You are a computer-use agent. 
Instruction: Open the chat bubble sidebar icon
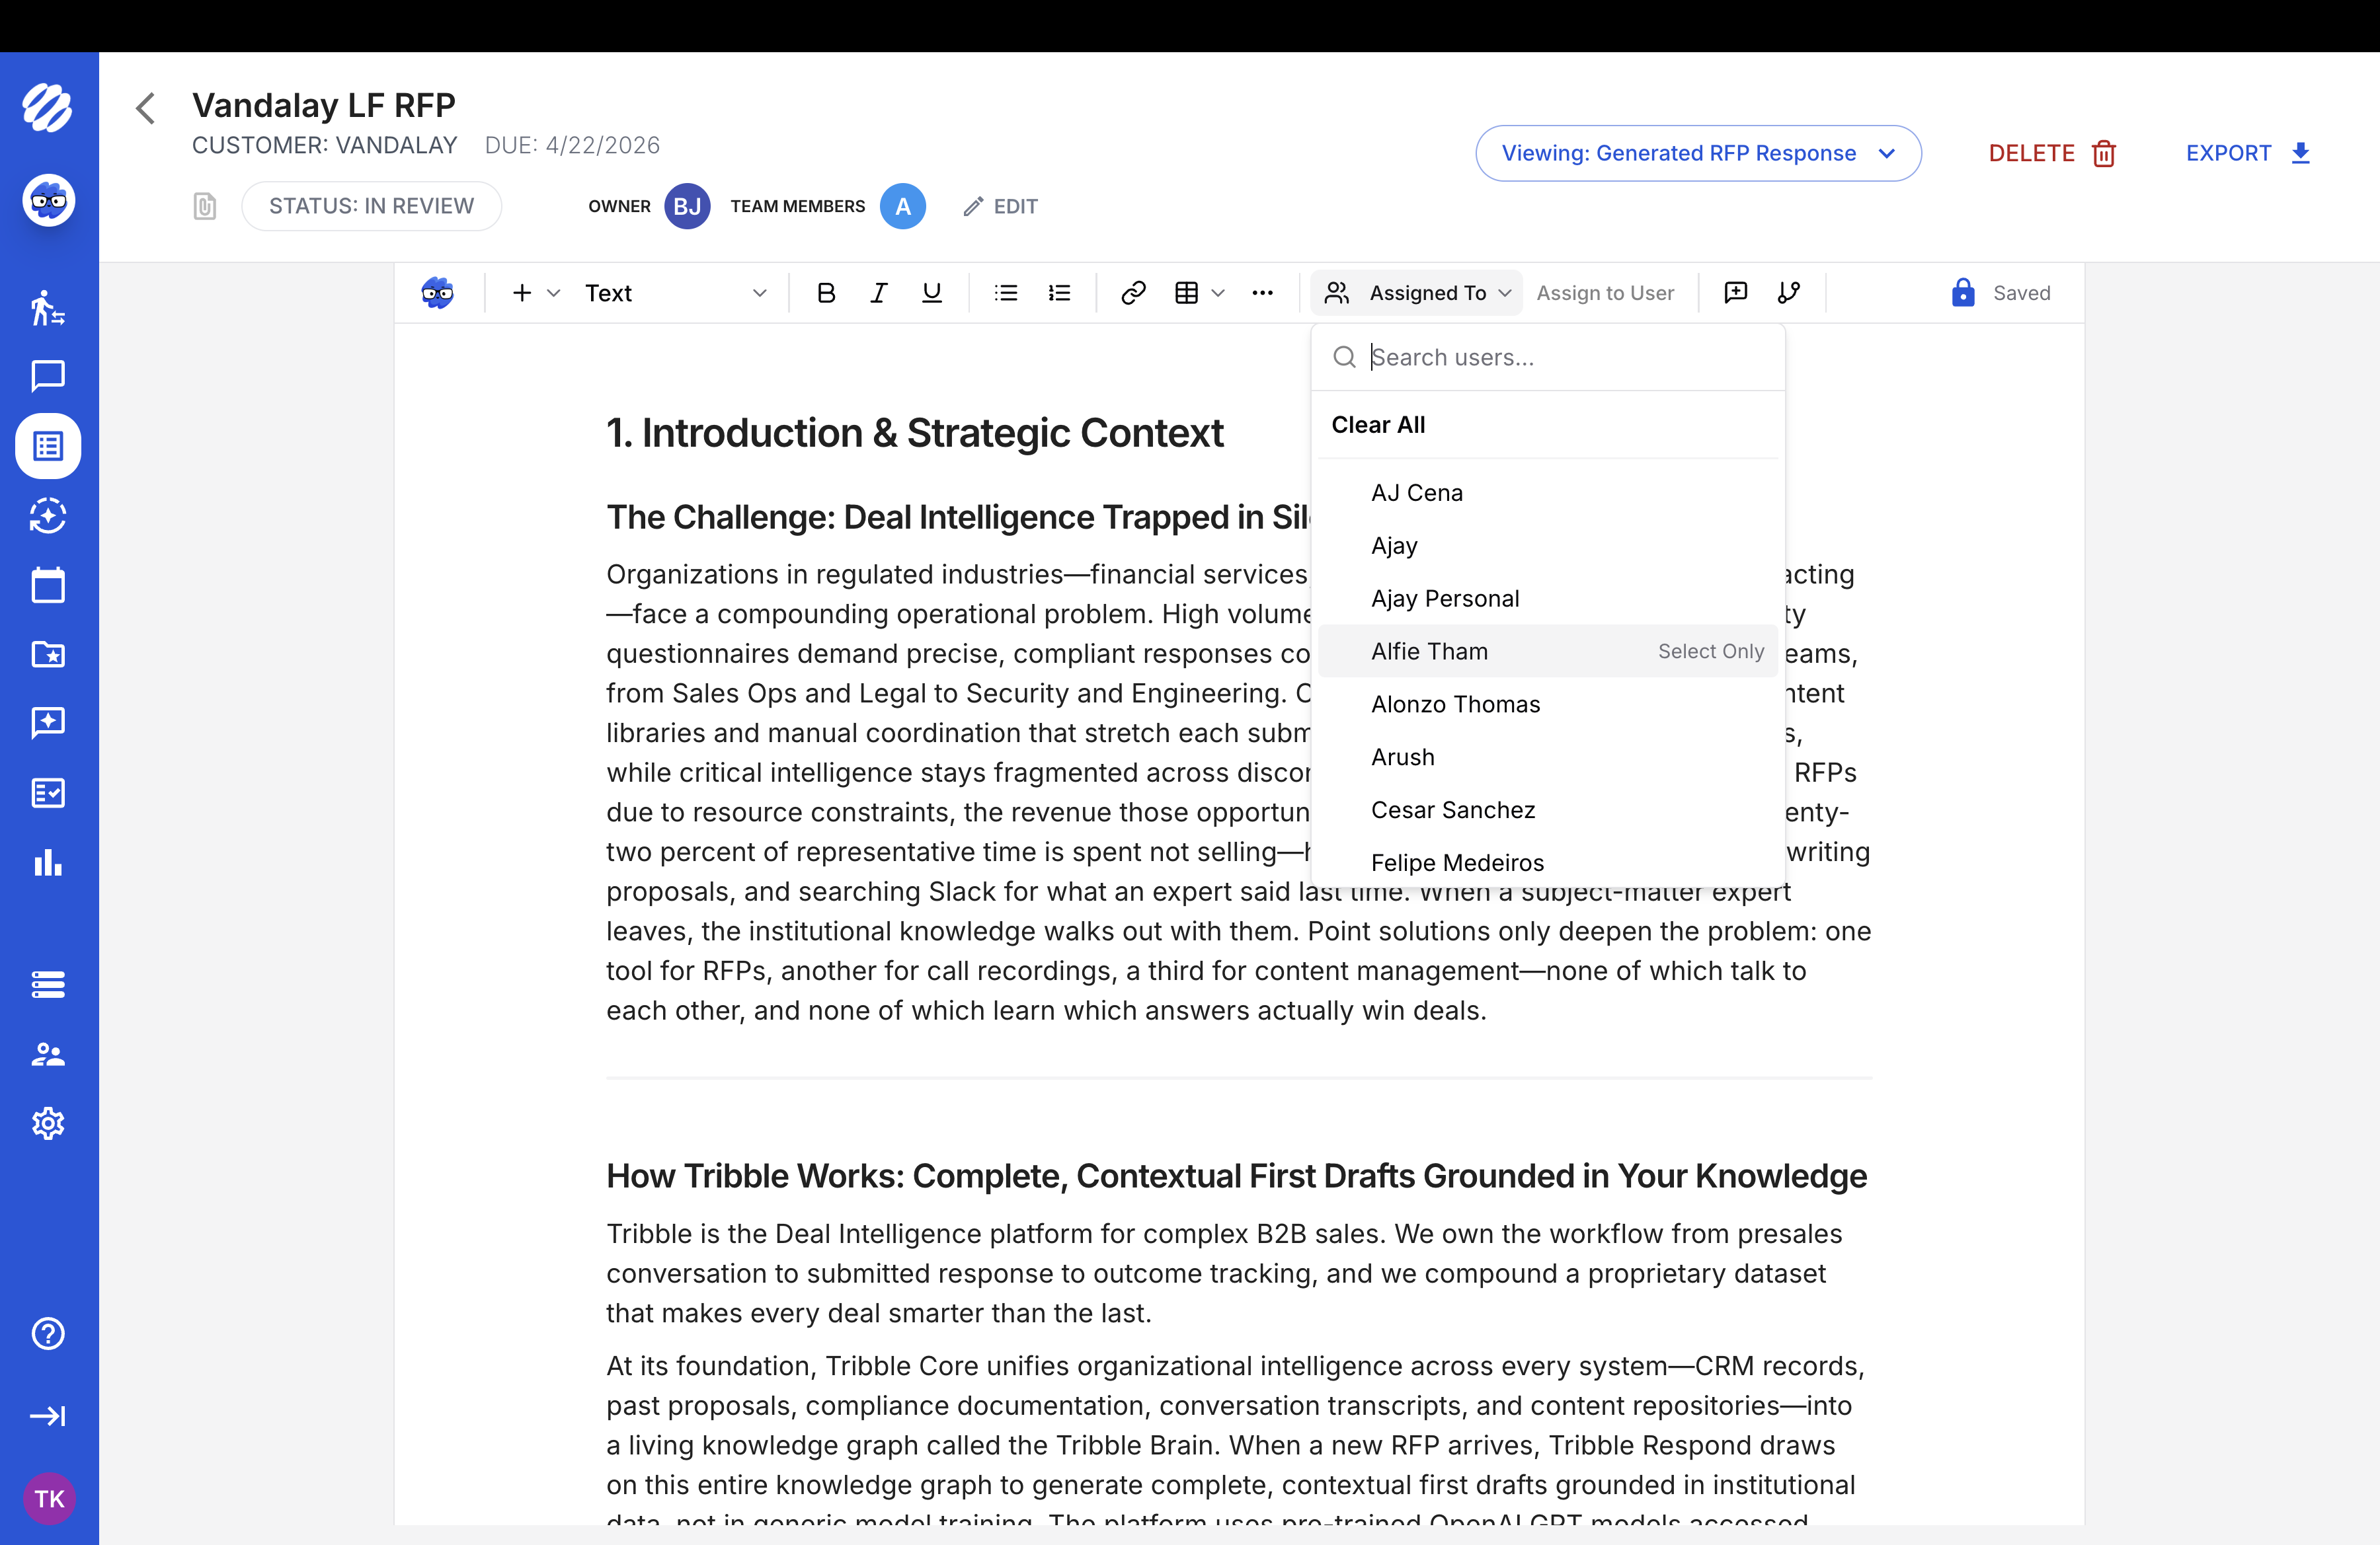[x=48, y=376]
